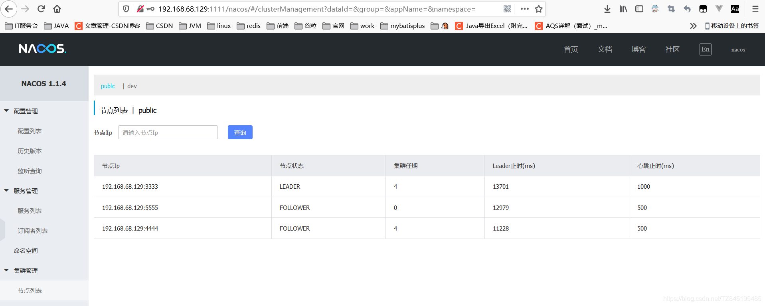Switch to the dev namespace tab
Image resolution: width=765 pixels, height=306 pixels.
132,86
